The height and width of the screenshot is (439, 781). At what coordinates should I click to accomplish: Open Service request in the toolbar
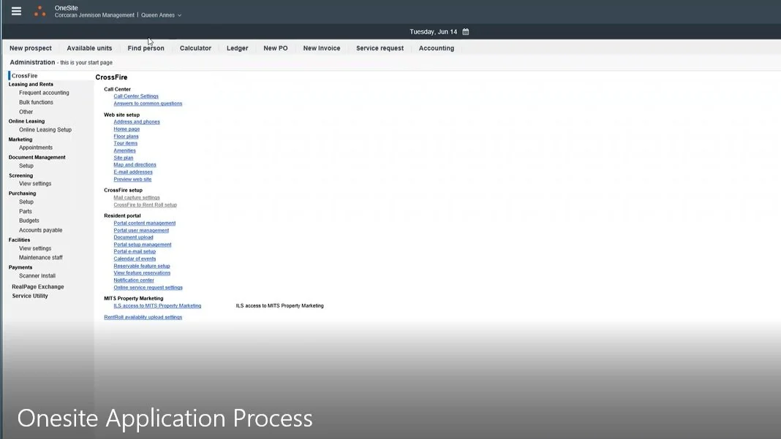380,48
